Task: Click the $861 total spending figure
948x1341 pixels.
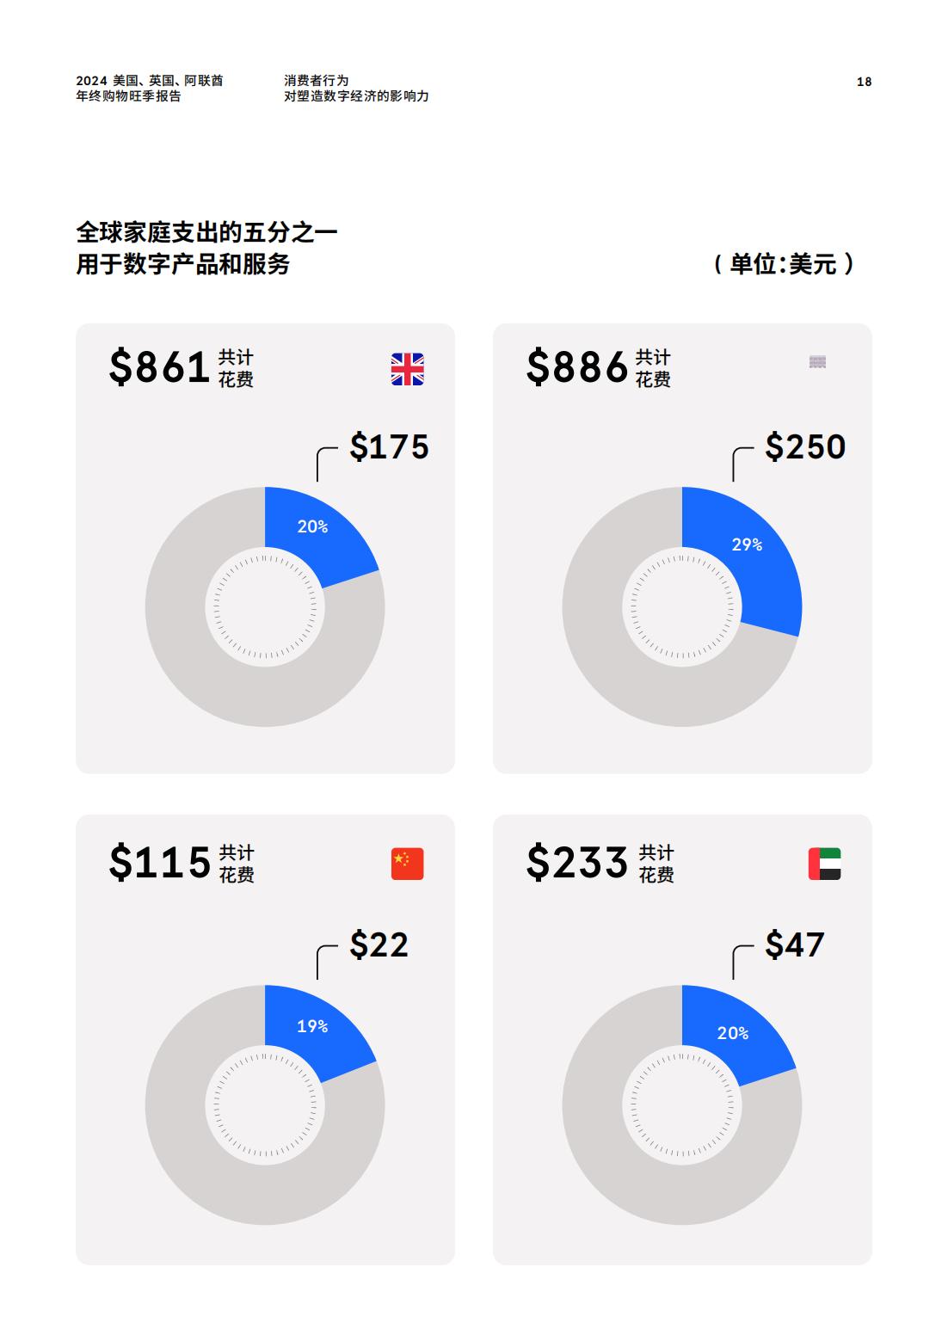Action: coord(160,367)
